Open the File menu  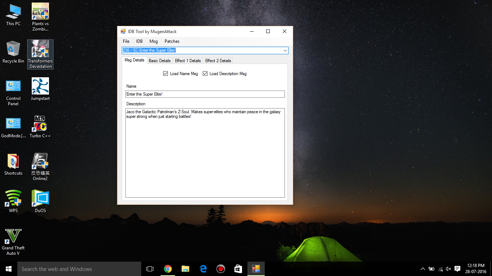coord(126,41)
